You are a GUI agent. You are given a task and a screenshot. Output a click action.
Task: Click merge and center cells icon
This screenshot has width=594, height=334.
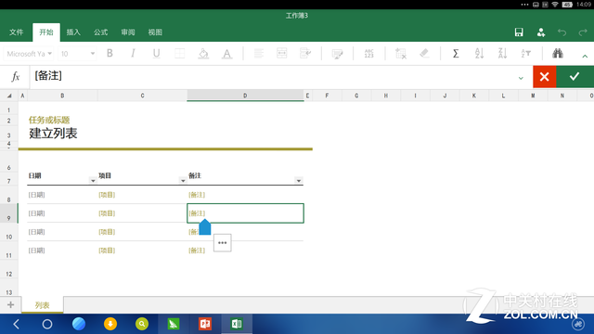(282, 54)
